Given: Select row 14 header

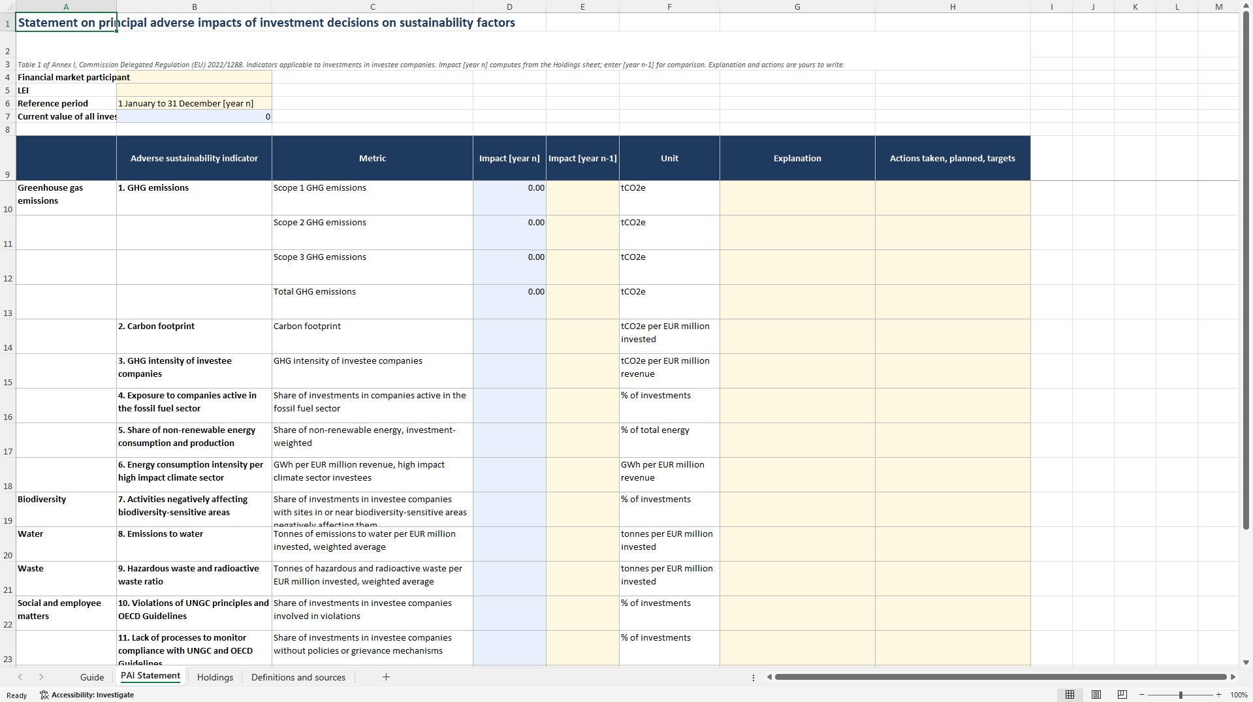Looking at the screenshot, I should [8, 336].
